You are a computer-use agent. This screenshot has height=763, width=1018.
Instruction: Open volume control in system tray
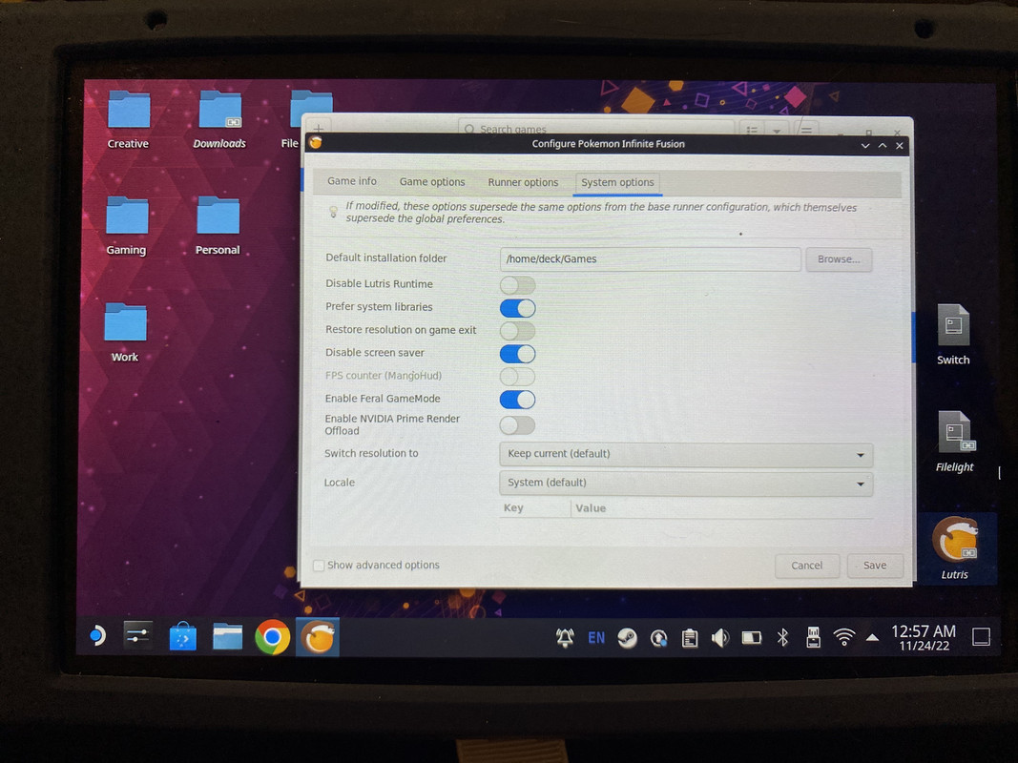(x=720, y=639)
